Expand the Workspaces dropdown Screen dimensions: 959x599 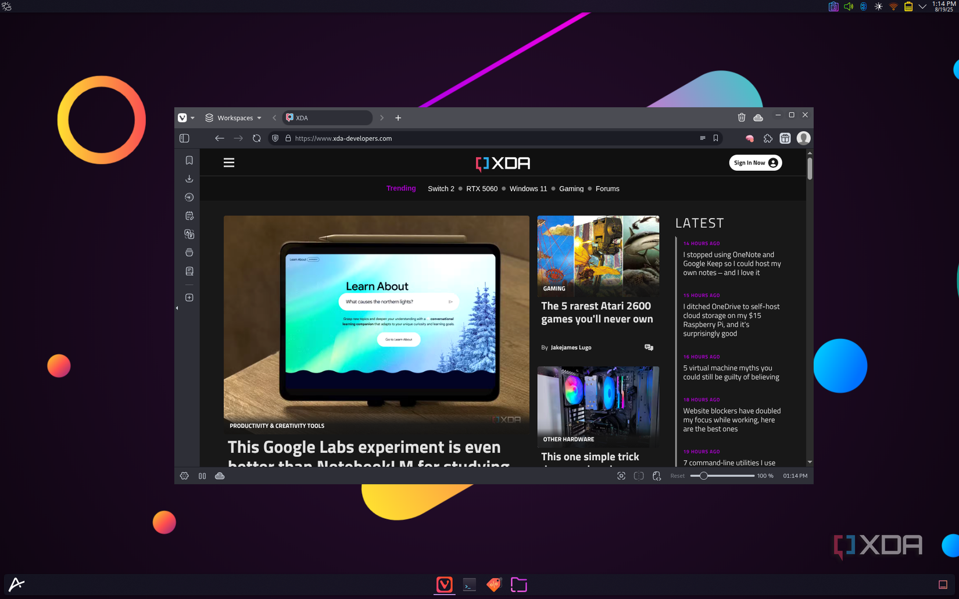[x=259, y=117]
